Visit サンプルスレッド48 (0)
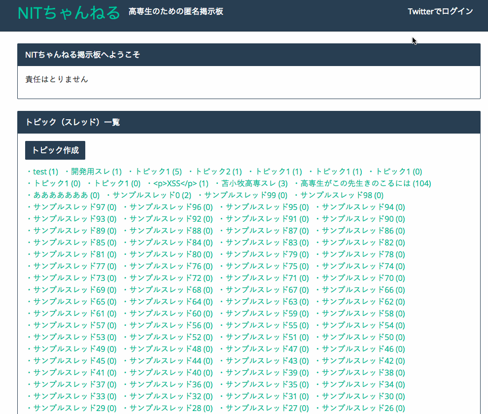 pos(171,349)
